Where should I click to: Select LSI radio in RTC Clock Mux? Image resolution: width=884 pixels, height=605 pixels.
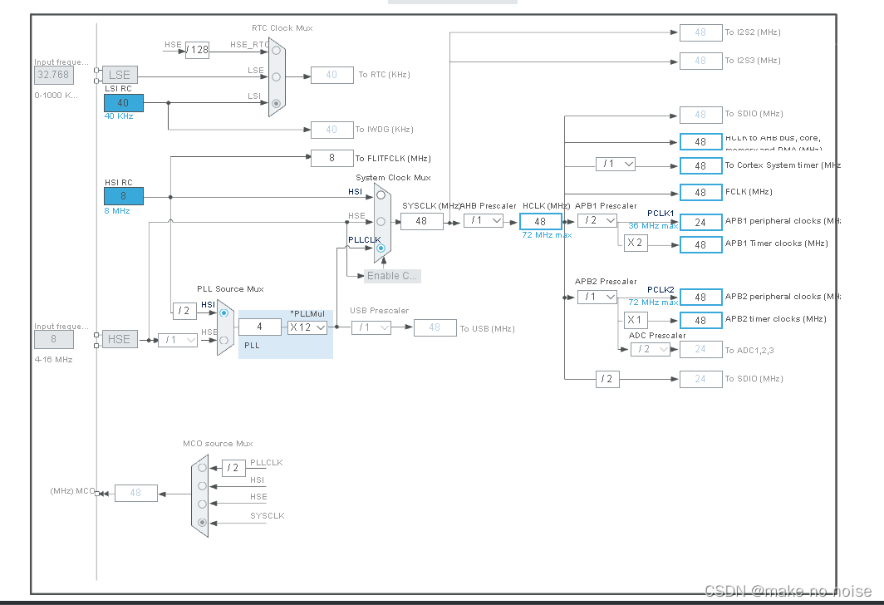[276, 103]
